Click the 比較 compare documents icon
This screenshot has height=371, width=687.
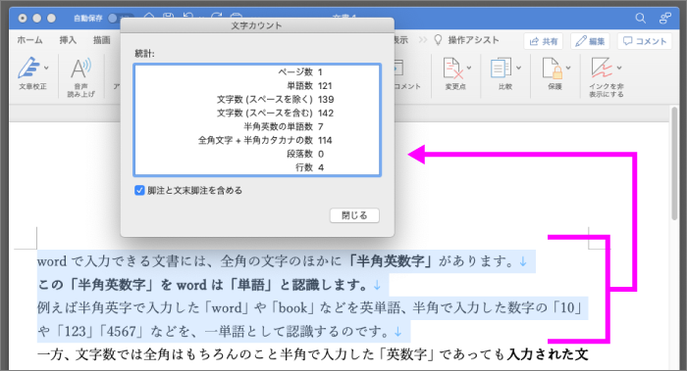click(x=501, y=68)
